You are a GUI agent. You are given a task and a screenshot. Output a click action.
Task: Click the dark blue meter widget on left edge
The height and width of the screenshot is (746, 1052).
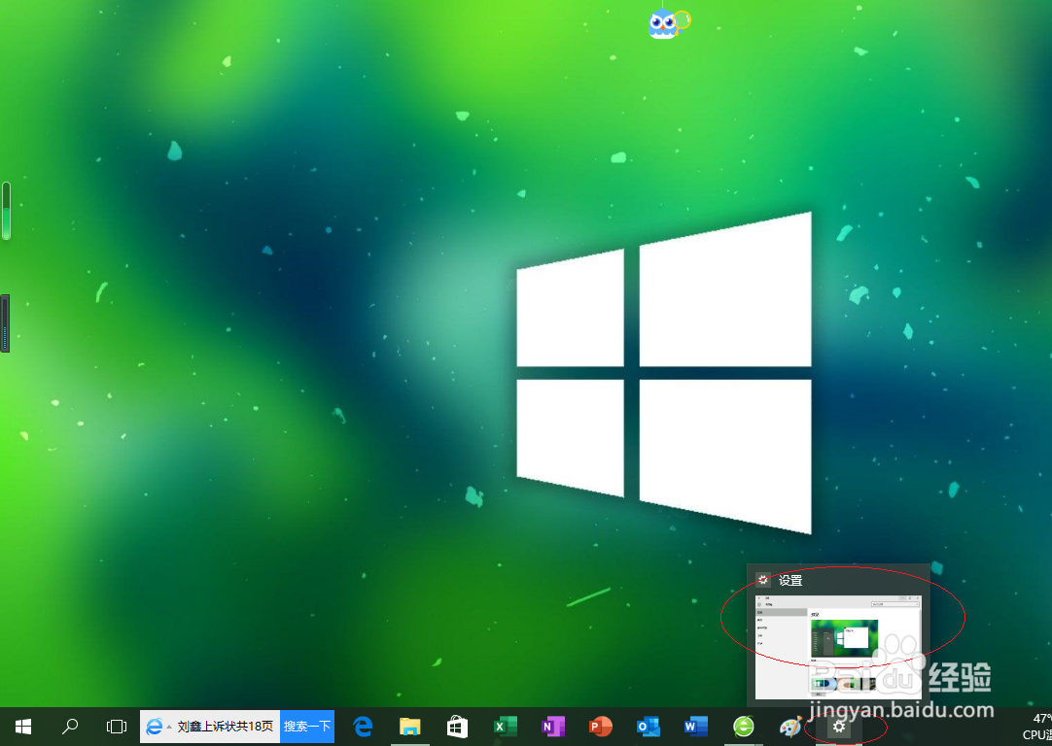pos(5,323)
